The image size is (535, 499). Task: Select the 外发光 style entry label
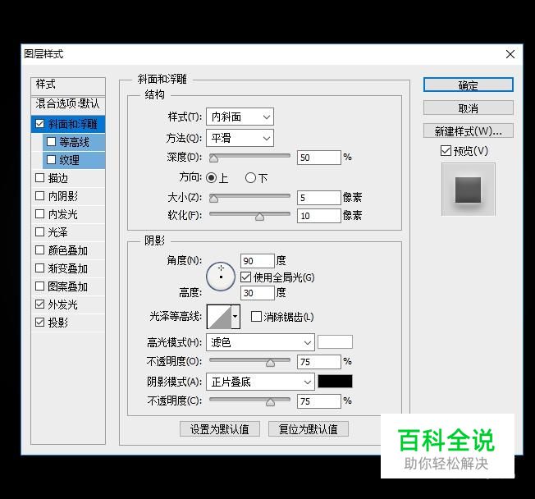[x=63, y=304]
